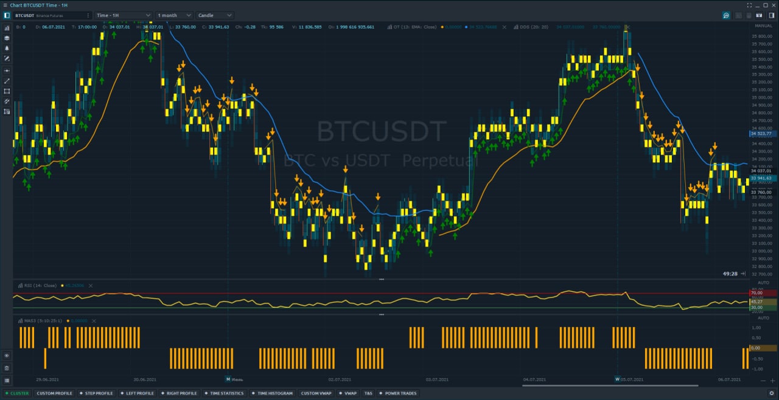Select the T&S tab
779x400 pixels.
[x=368, y=393]
